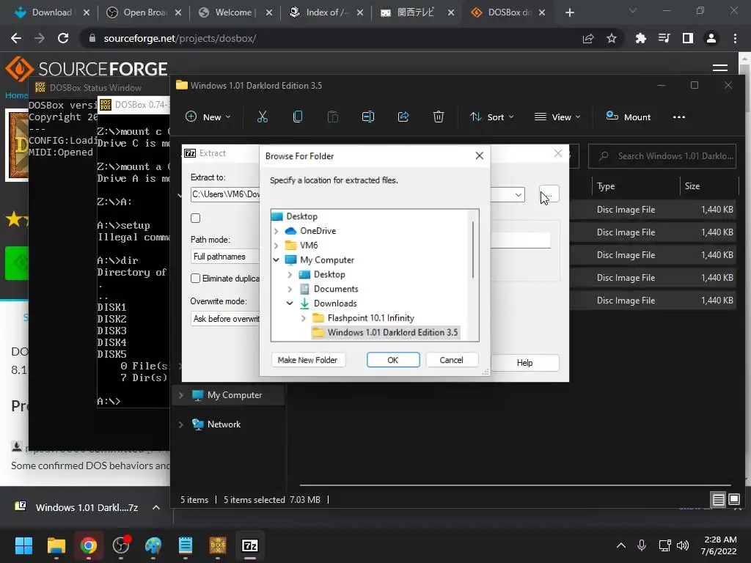
Task: Switch to the Welcome browser tab
Action: pyautogui.click(x=234, y=12)
